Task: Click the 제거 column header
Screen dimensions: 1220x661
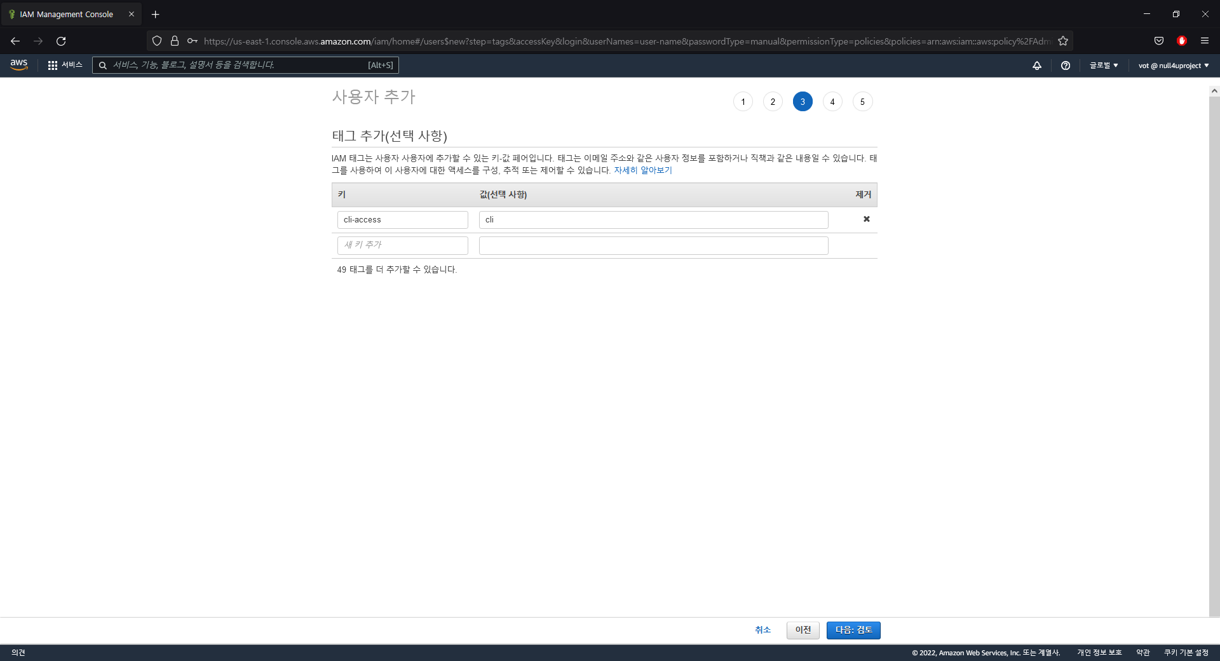Action: coord(863,194)
